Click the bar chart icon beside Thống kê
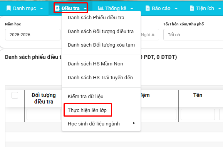 [101, 8]
